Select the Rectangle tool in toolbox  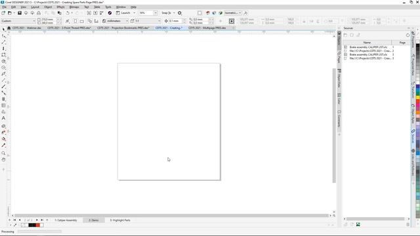pos(3,55)
